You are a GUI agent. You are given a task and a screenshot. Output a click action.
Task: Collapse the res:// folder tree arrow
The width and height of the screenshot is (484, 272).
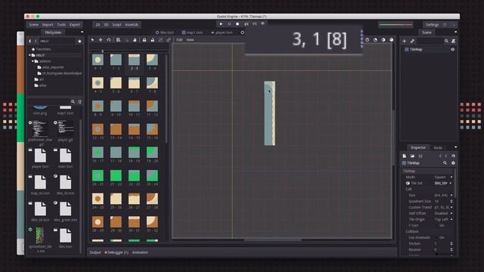(30, 55)
